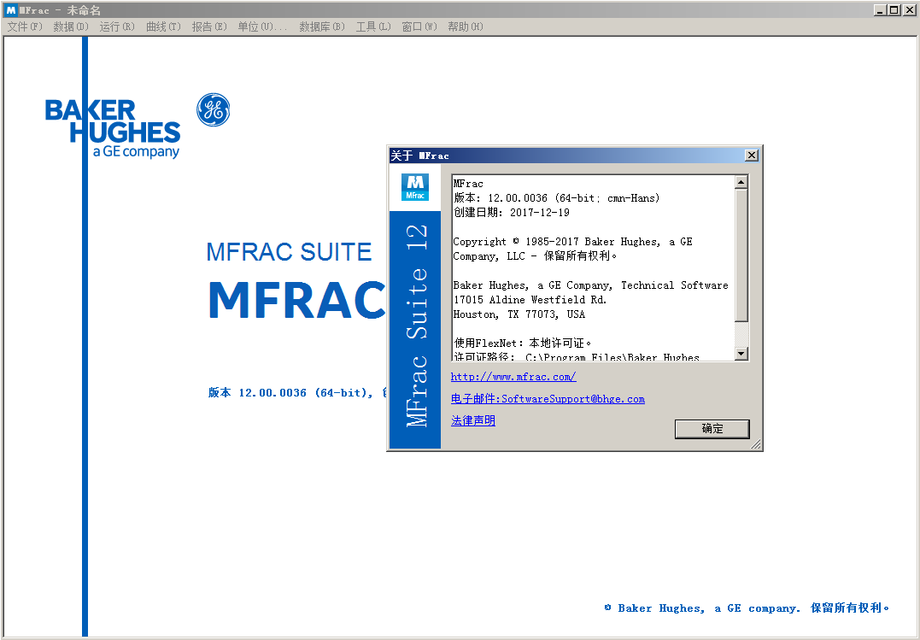Click the version line 12.00.0036 in About text
The image size is (920, 640).
(557, 198)
